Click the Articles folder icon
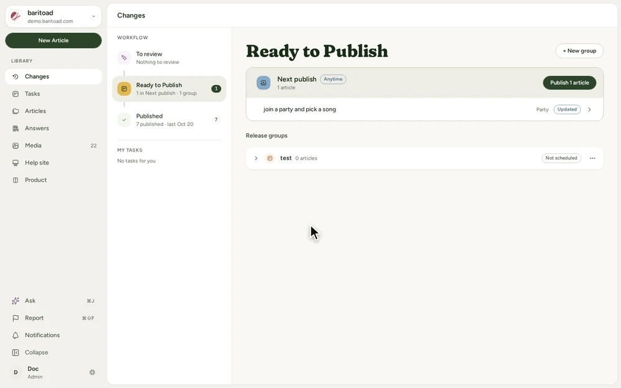The width and height of the screenshot is (621, 388). pyautogui.click(x=16, y=111)
